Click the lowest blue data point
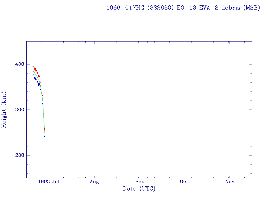Screen dimensions: 265x198 coord(45,136)
